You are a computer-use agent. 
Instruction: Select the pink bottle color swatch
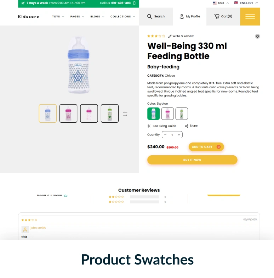tap(167, 113)
